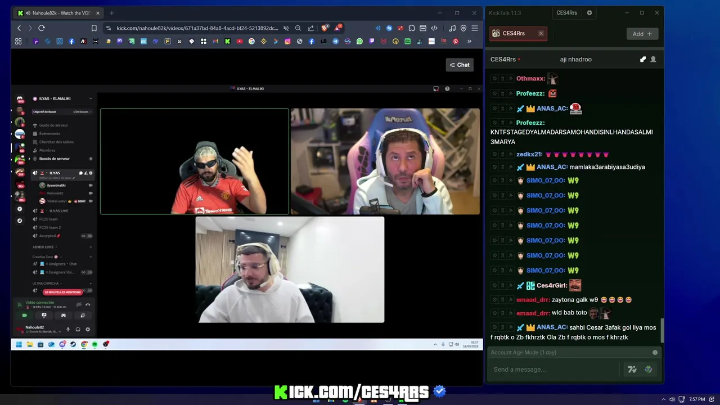Open Brave Shields lion icon
This screenshot has width=720, height=405.
[325, 28]
